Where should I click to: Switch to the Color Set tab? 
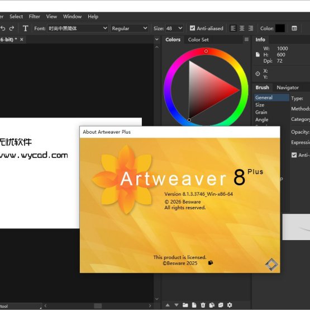click(x=198, y=40)
